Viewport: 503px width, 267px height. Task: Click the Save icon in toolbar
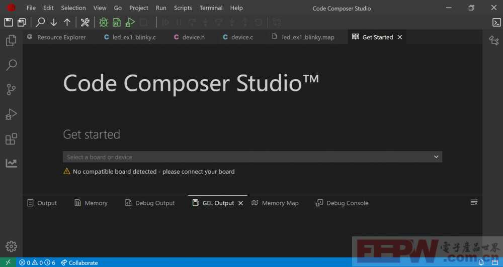[x=9, y=22]
